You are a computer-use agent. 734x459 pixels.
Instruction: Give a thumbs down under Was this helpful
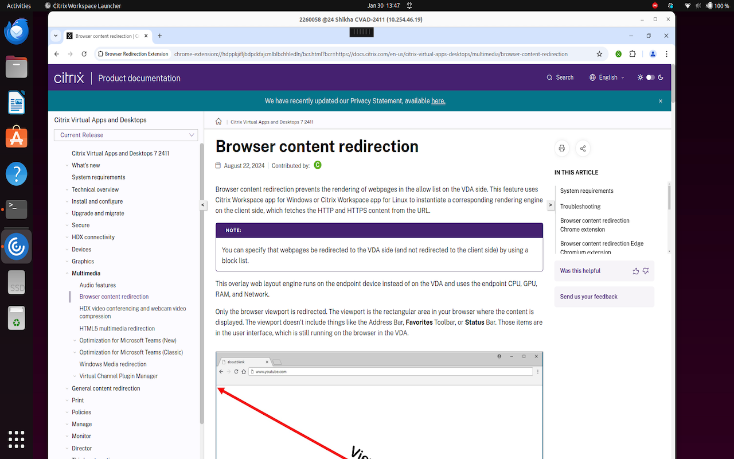point(646,271)
